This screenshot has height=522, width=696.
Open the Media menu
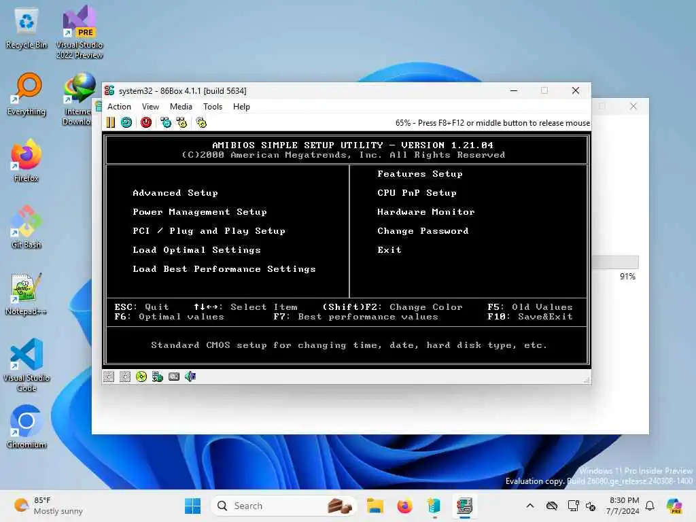point(181,107)
